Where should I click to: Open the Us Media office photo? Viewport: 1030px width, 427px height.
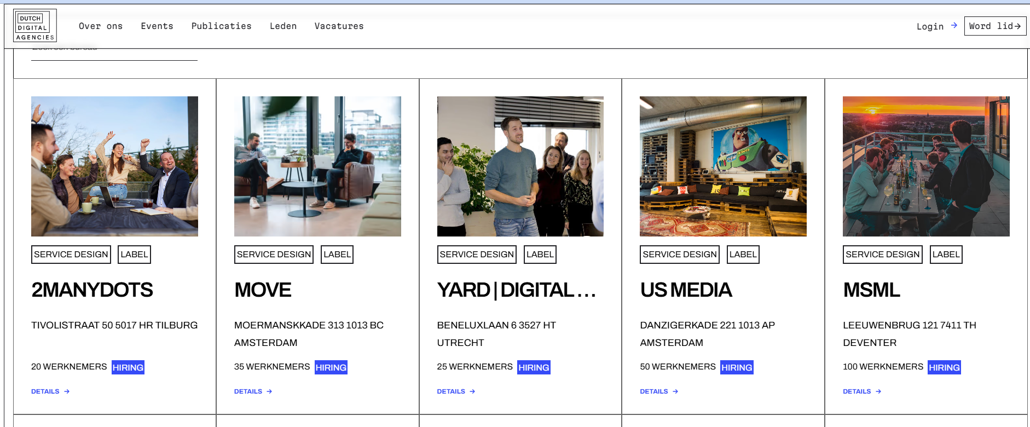pos(723,166)
